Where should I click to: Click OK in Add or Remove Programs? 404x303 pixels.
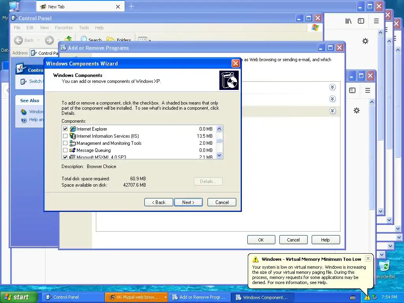click(261, 240)
